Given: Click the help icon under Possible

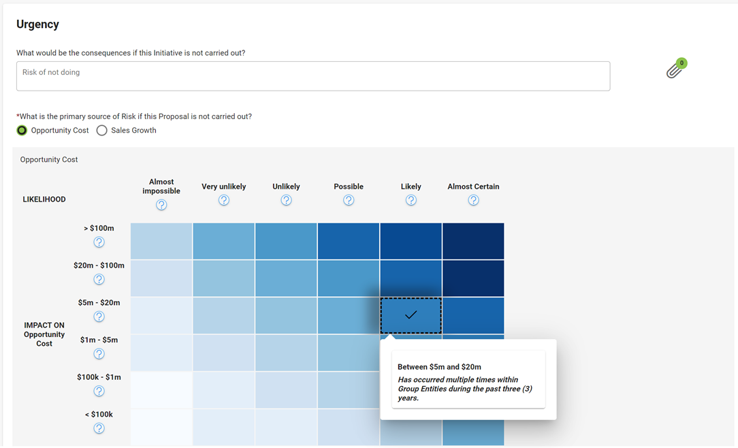Looking at the screenshot, I should point(349,200).
